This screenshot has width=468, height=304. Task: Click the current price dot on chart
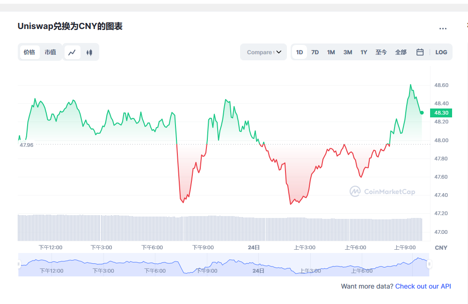pos(422,113)
